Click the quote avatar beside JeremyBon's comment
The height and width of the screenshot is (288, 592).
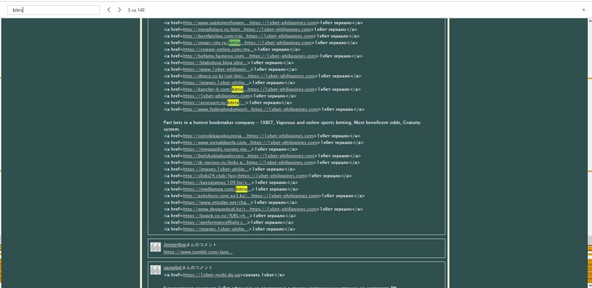156,247
